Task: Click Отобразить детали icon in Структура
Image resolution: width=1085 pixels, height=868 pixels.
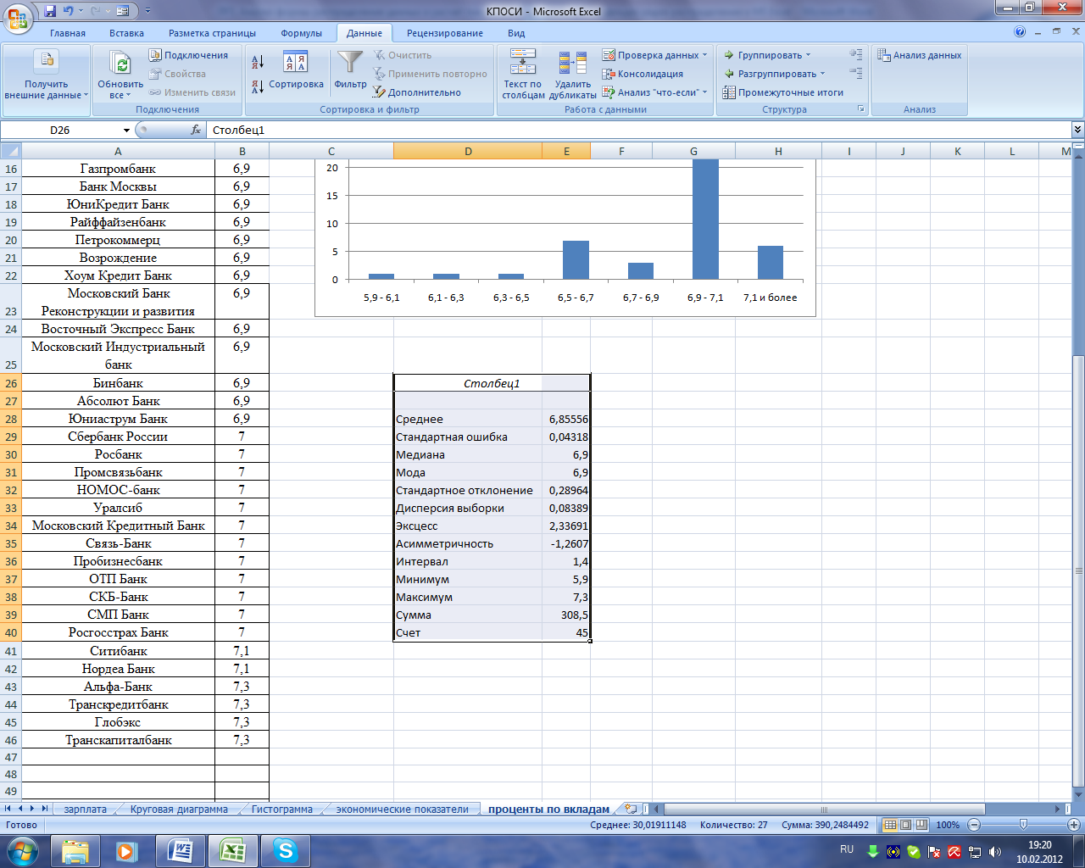Action: pos(856,54)
